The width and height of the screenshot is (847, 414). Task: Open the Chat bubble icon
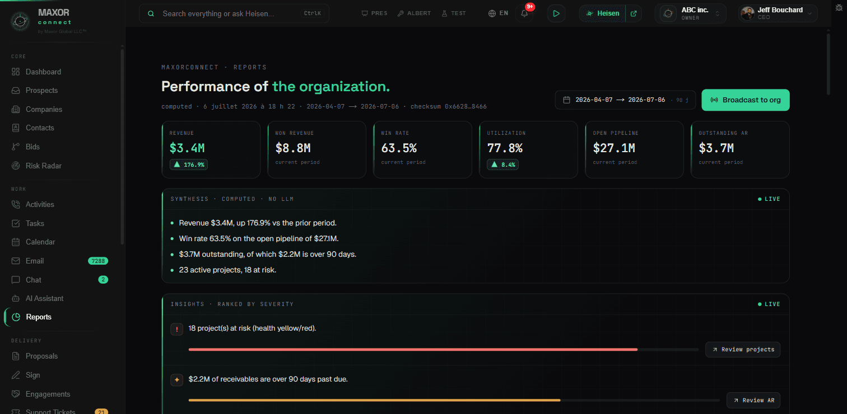16,280
